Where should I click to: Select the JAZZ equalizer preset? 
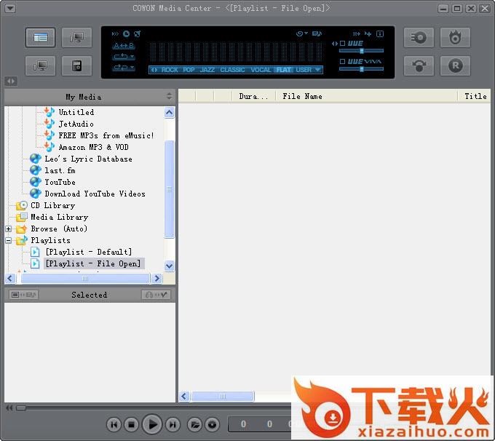coord(207,70)
